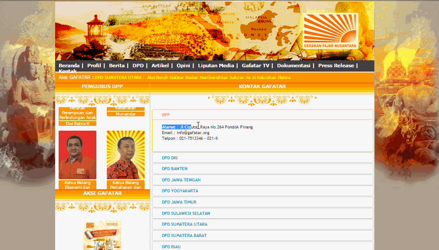The image size is (439, 250).
Task: Expand the DPD JAWA TIMUR section
Action: point(263,202)
